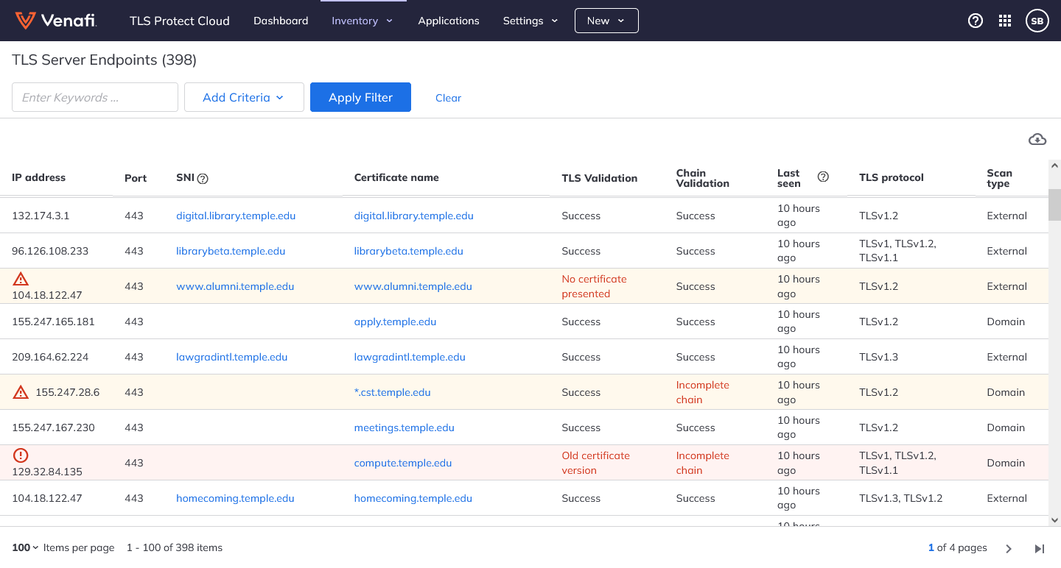The image size is (1061, 568).
Task: Type in the Enter Keywords search field
Action: tap(94, 96)
